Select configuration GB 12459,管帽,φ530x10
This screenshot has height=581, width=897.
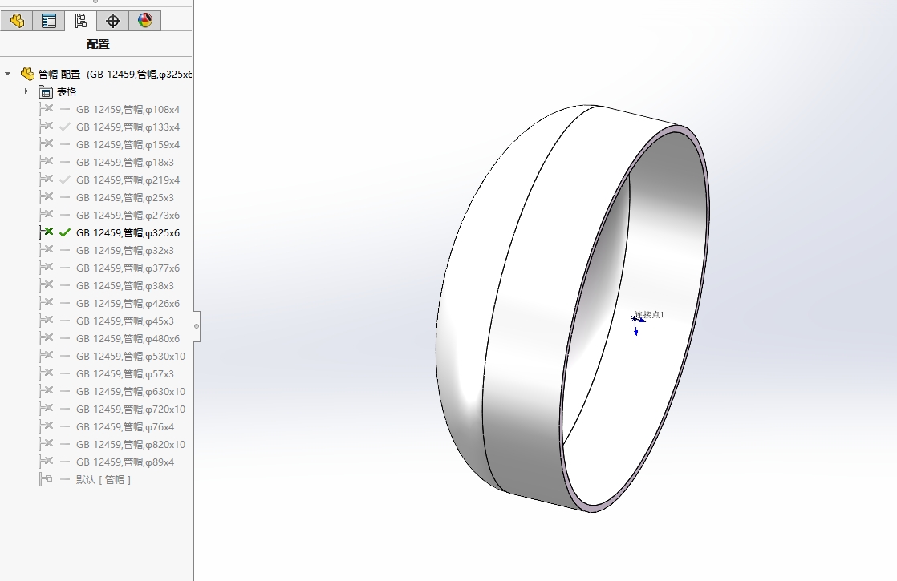[131, 357]
